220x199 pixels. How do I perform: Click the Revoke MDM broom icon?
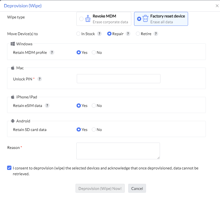click(x=88, y=19)
